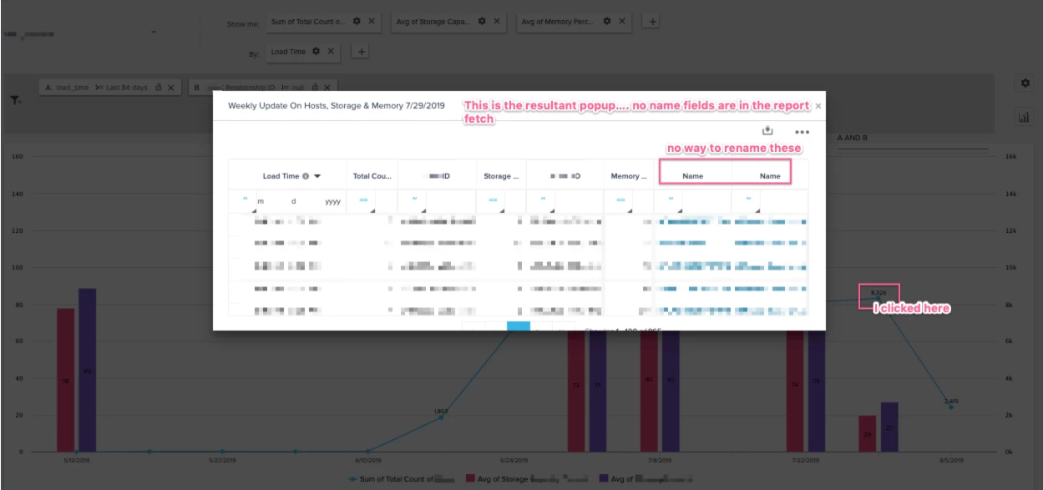Remove the Load Time dimension chip
This screenshot has width=1043, height=490.
pyautogui.click(x=331, y=52)
